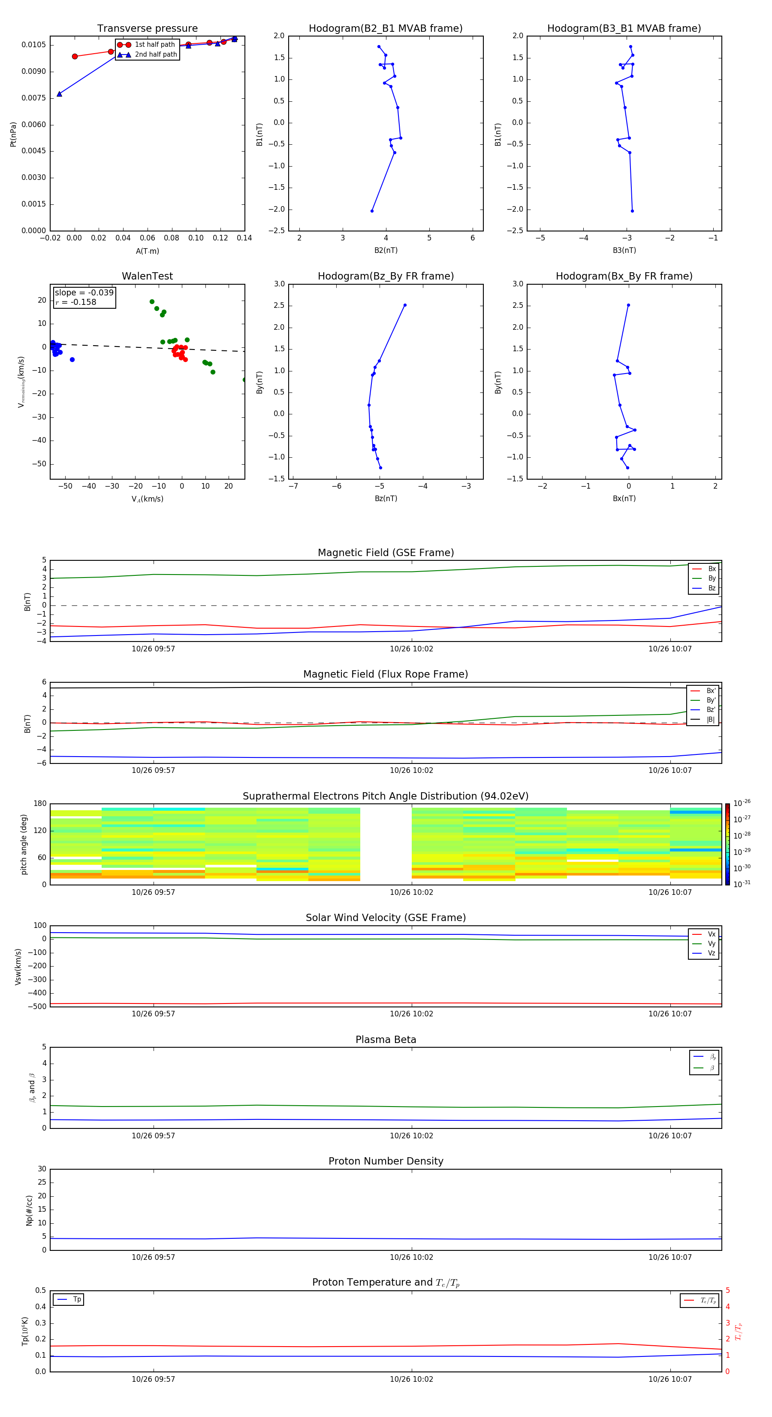Click the Solar Wind Velocity (GSE Frame) title

click(x=386, y=918)
